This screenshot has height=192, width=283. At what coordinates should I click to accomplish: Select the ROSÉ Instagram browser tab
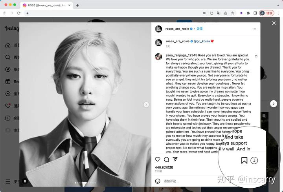click(x=46, y=5)
